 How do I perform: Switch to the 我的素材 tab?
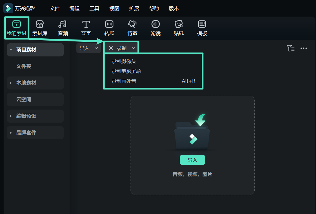coord(17,28)
